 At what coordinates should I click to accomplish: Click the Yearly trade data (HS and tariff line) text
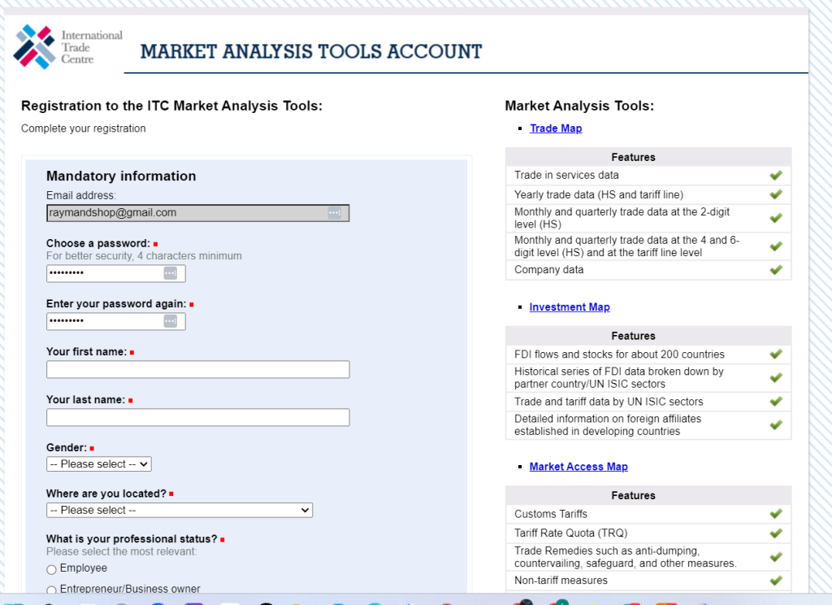pyautogui.click(x=599, y=194)
